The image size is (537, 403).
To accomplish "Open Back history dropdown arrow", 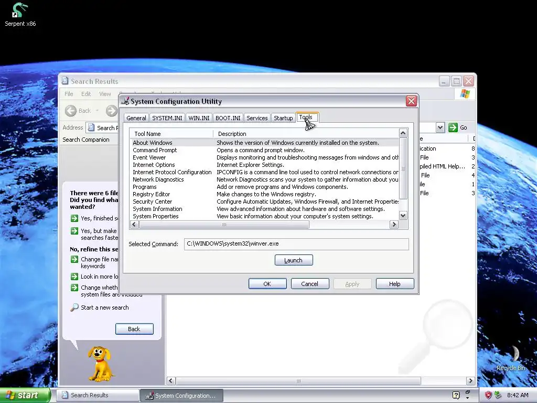I will 97,111.
